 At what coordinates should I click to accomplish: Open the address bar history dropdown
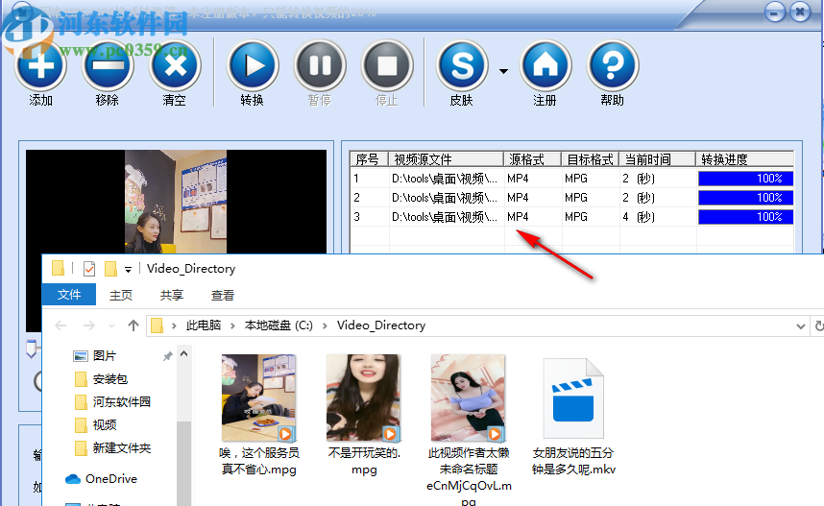pyautogui.click(x=800, y=326)
